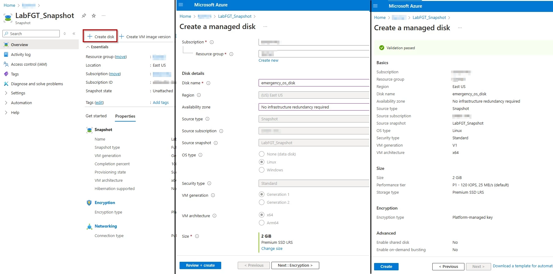Click the pin icon next to LabFGT_Snapshot title
The width and height of the screenshot is (553, 274).
(84, 16)
